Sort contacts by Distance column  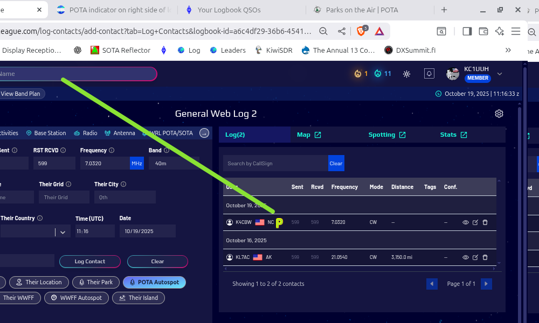point(402,187)
